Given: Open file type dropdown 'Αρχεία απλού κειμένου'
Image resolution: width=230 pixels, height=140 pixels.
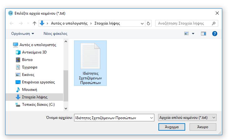Looking at the screenshot, I should pyautogui.click(x=187, y=118).
